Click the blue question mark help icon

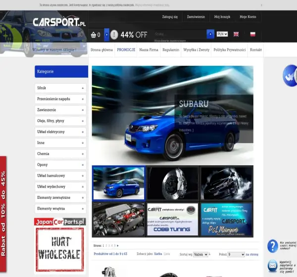273,246
